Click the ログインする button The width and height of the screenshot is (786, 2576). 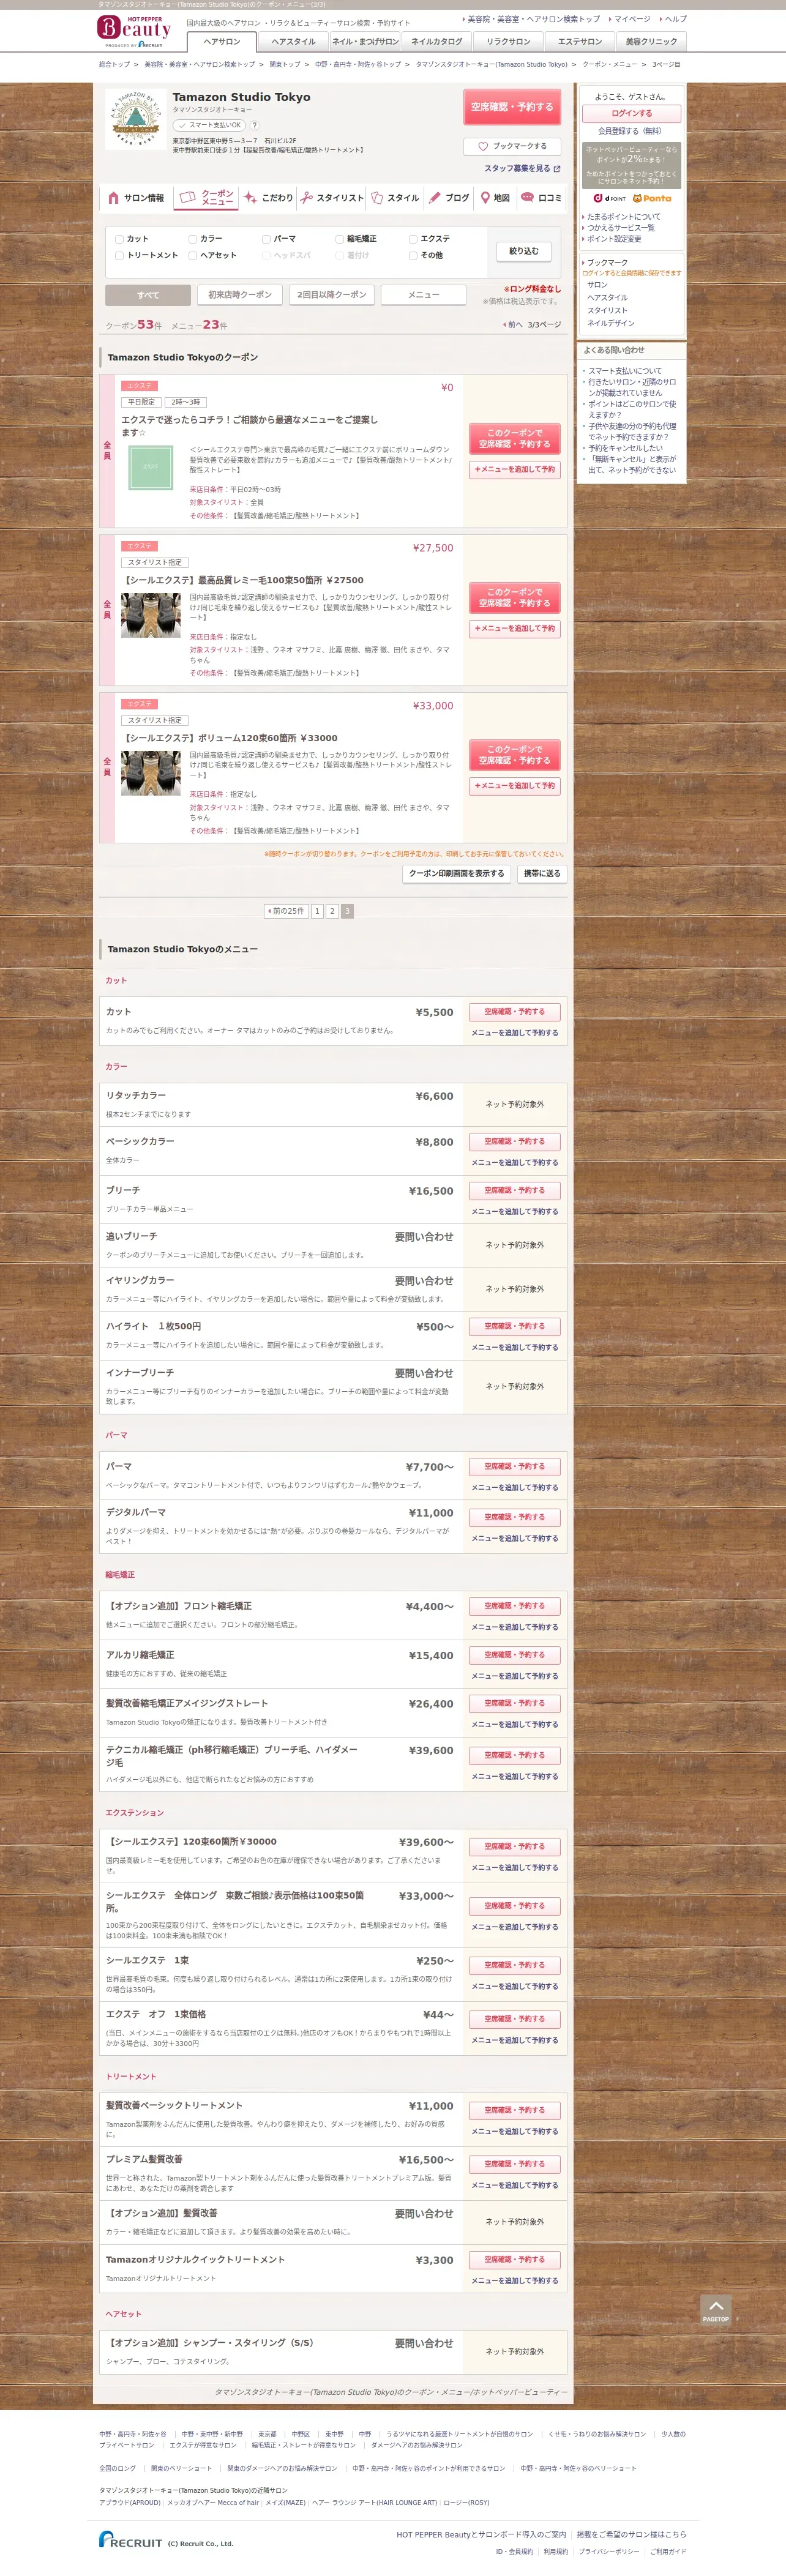[631, 114]
